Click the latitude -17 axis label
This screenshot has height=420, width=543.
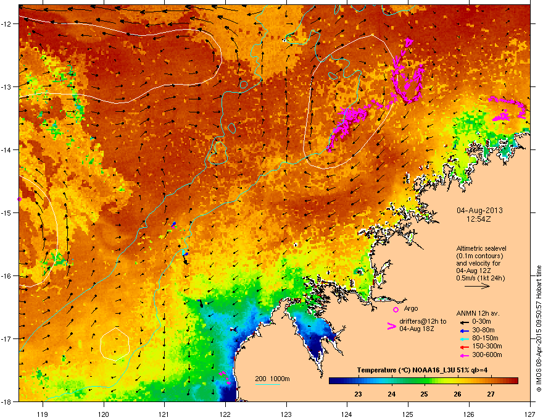[7, 338]
